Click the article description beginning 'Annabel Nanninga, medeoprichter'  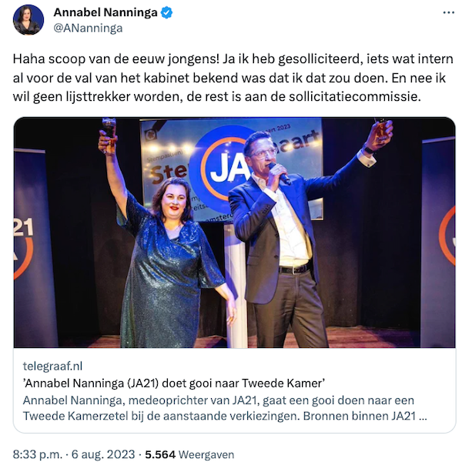pyautogui.click(x=225, y=408)
